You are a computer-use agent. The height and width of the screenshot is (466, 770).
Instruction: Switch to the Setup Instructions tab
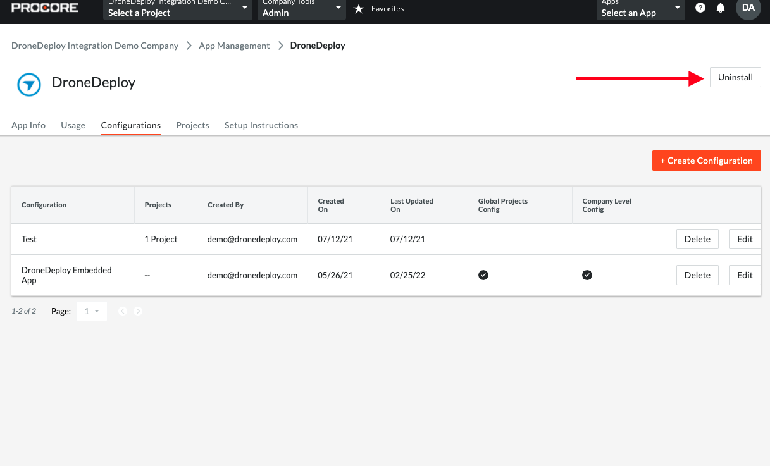point(261,125)
